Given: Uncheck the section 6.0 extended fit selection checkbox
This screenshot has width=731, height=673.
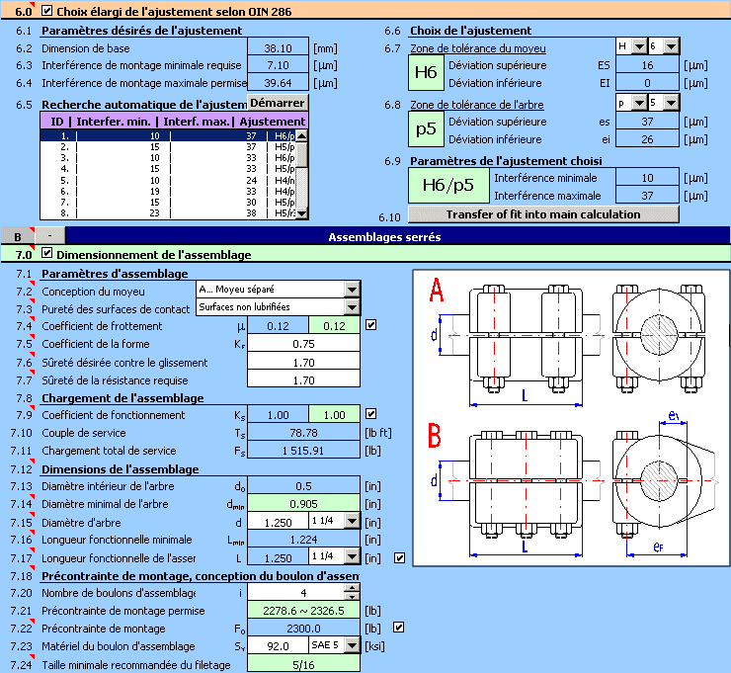Looking at the screenshot, I should [x=47, y=10].
